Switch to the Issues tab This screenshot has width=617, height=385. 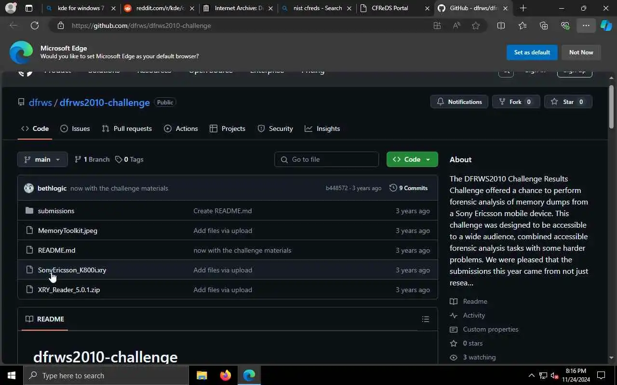pyautogui.click(x=75, y=128)
